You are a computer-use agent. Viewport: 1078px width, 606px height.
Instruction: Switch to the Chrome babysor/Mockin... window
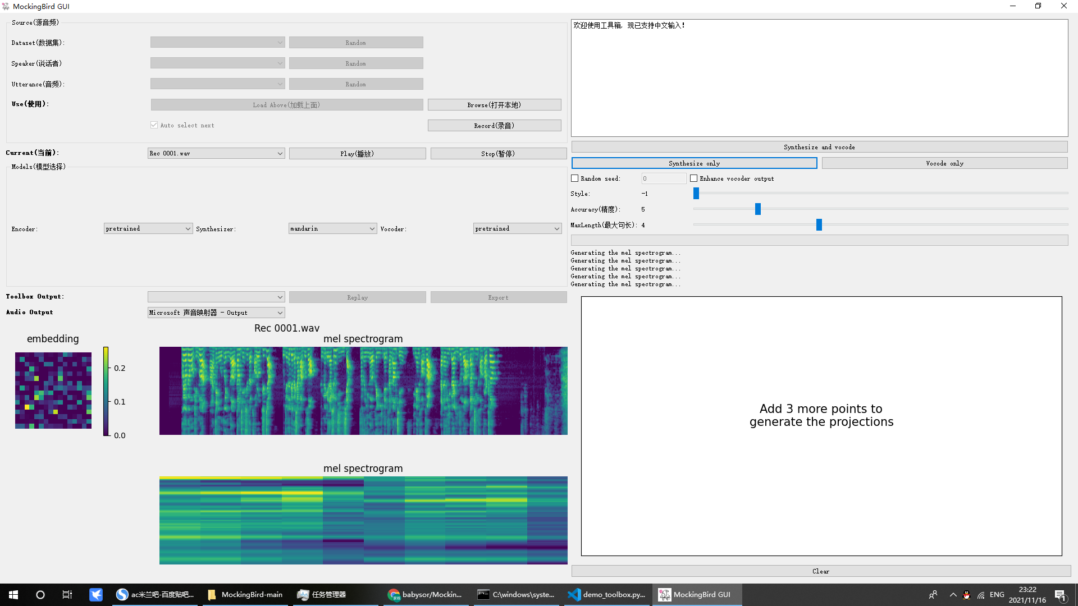[x=426, y=595]
